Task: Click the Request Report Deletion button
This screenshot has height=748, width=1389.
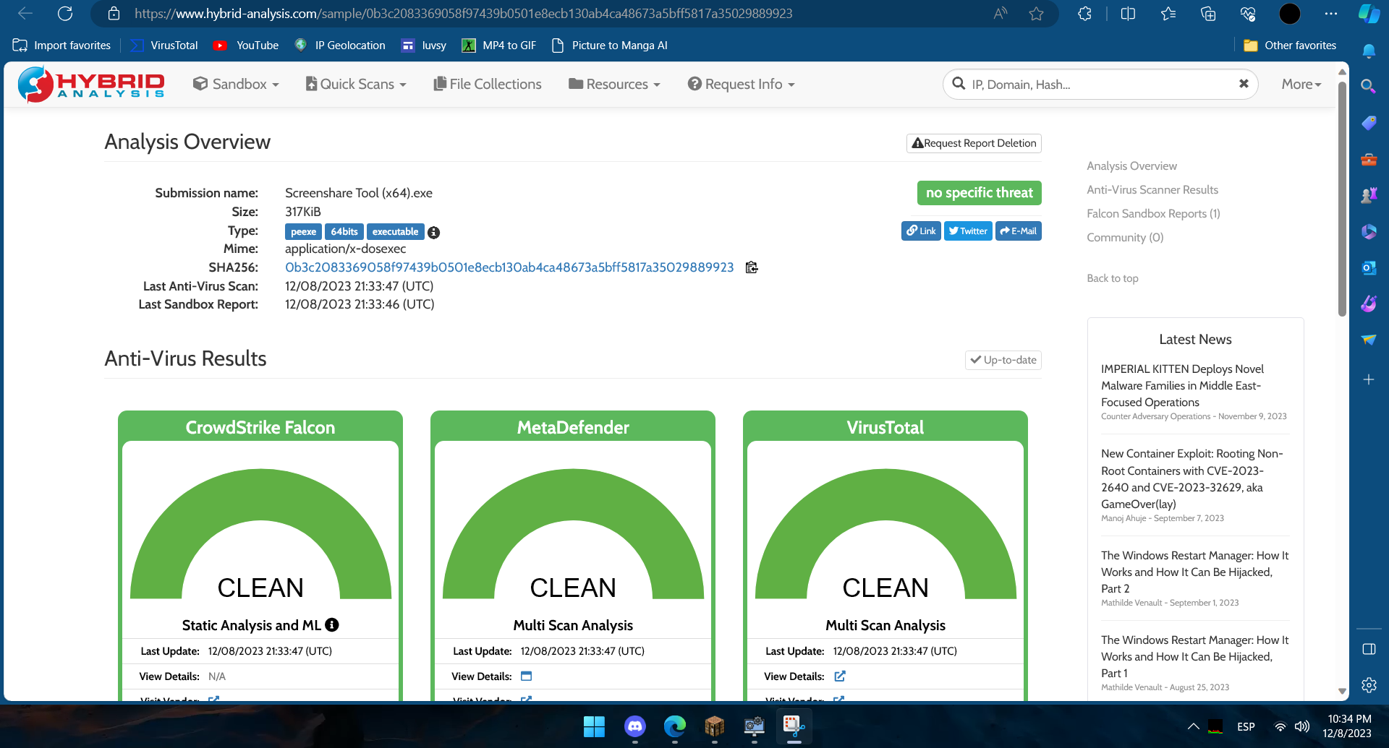Action: (x=974, y=143)
